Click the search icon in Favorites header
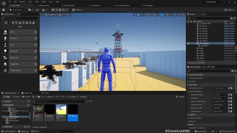This screenshot has width=237, height=133. tap(29, 101)
